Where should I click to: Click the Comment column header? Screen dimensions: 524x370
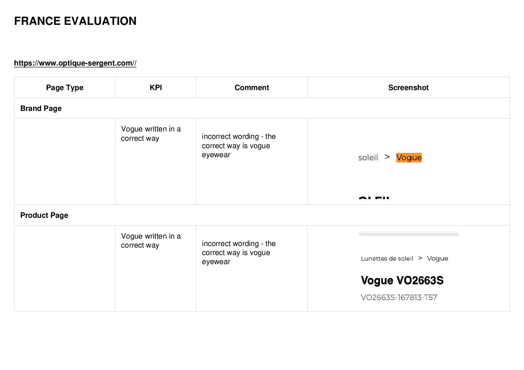click(252, 88)
